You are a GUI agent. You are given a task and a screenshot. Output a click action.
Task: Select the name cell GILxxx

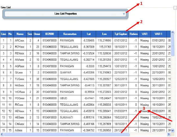pos(20,72)
